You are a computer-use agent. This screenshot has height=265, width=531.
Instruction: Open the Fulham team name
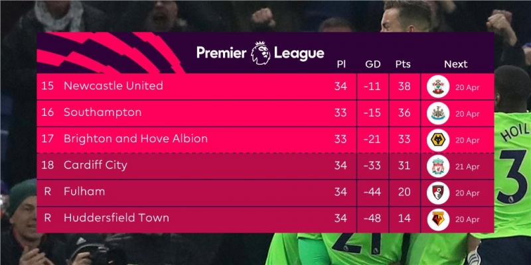pyautogui.click(x=84, y=191)
